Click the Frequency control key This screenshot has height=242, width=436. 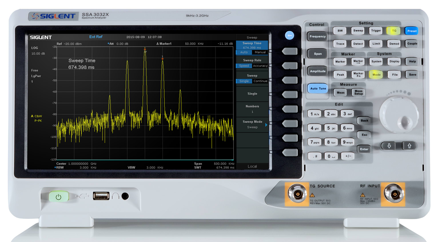click(318, 37)
